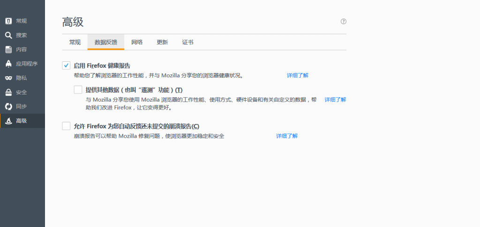Click the 高级 page heading

tap(73, 22)
